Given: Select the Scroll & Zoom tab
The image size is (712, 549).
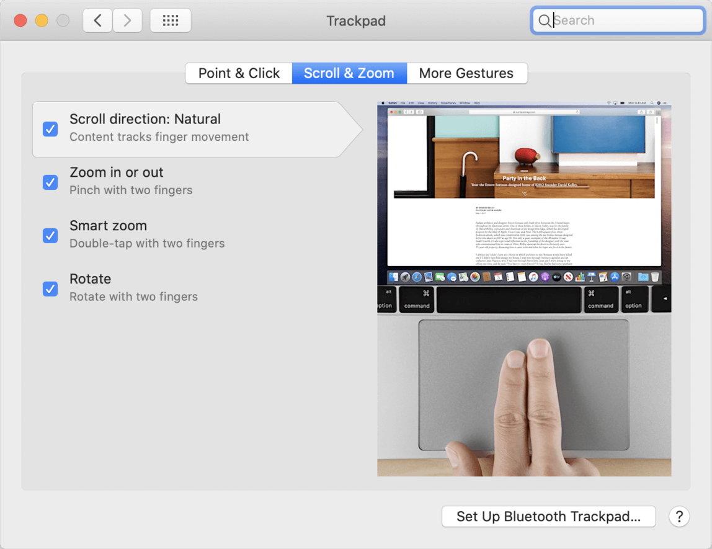Looking at the screenshot, I should (349, 73).
